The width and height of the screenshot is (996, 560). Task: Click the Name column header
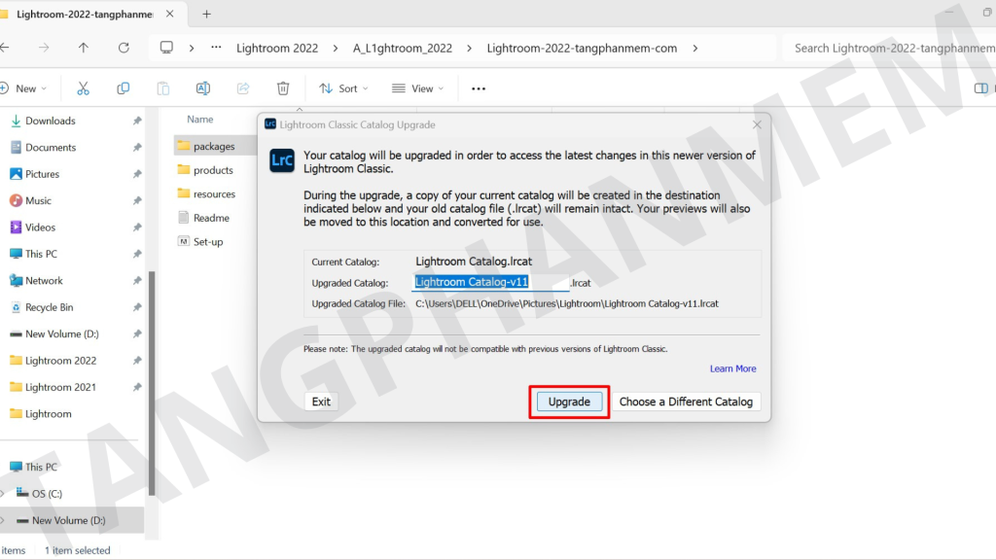pyautogui.click(x=200, y=120)
